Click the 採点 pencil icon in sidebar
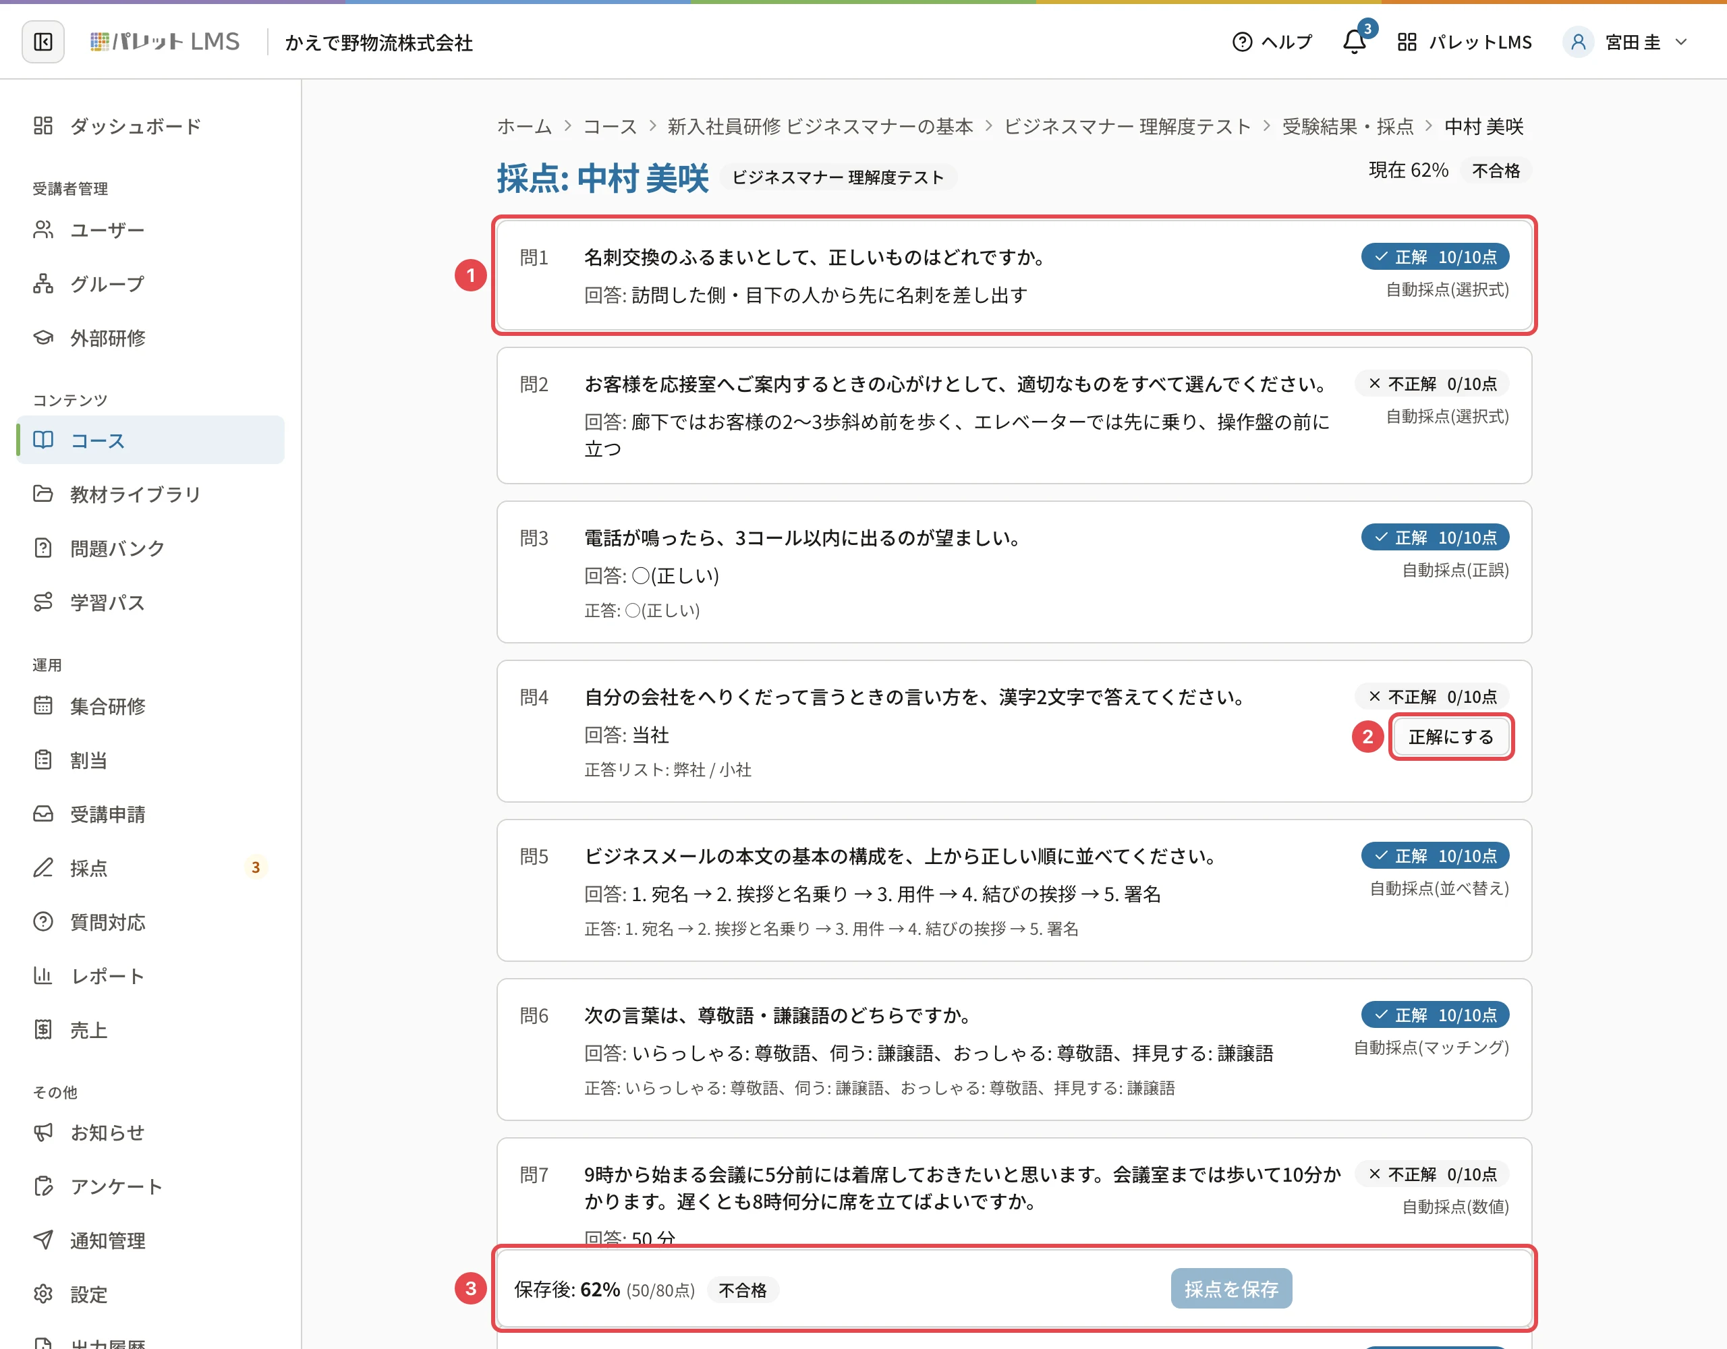The width and height of the screenshot is (1727, 1349). click(43, 867)
